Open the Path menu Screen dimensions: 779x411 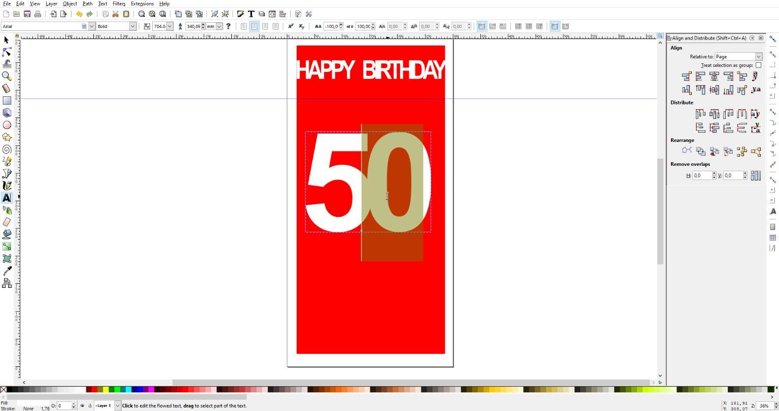[x=87, y=4]
